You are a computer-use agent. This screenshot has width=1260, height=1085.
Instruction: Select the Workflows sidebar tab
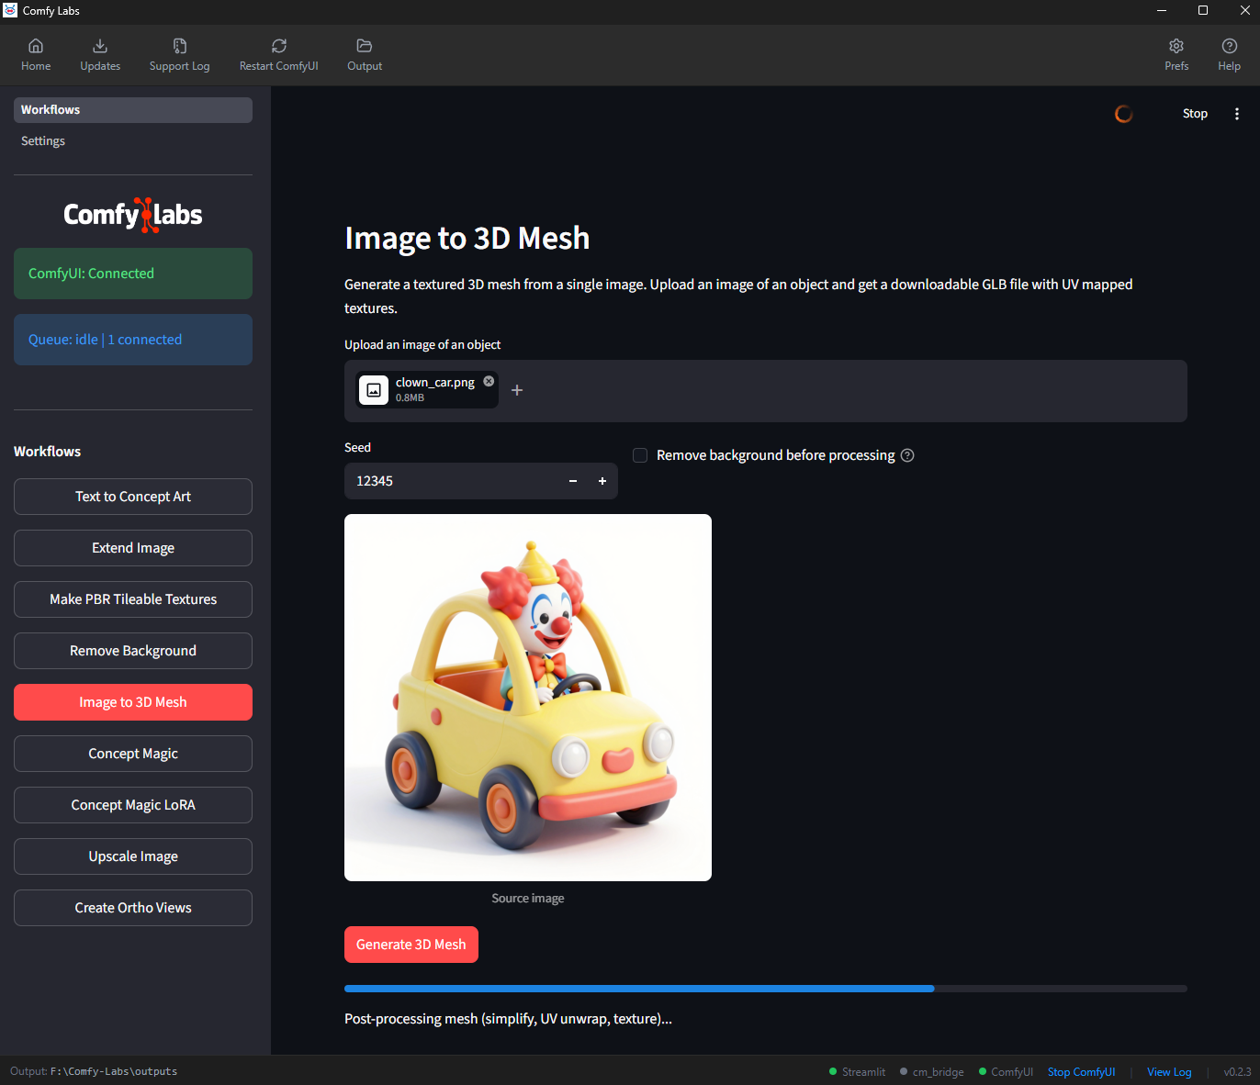pyautogui.click(x=133, y=110)
